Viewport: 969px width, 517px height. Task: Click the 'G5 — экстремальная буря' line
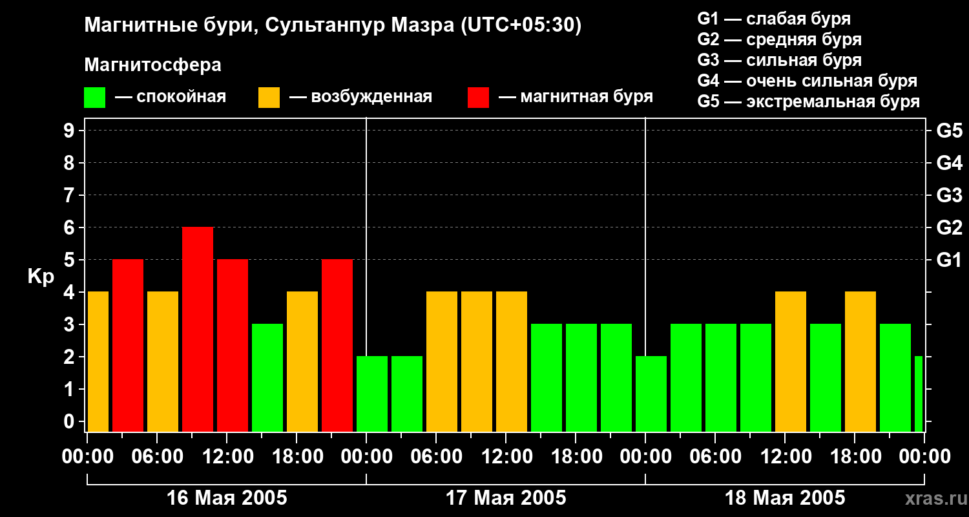(x=808, y=101)
